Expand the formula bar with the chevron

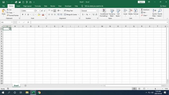point(167,22)
